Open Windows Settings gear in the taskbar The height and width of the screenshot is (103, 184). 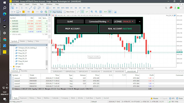5,33
